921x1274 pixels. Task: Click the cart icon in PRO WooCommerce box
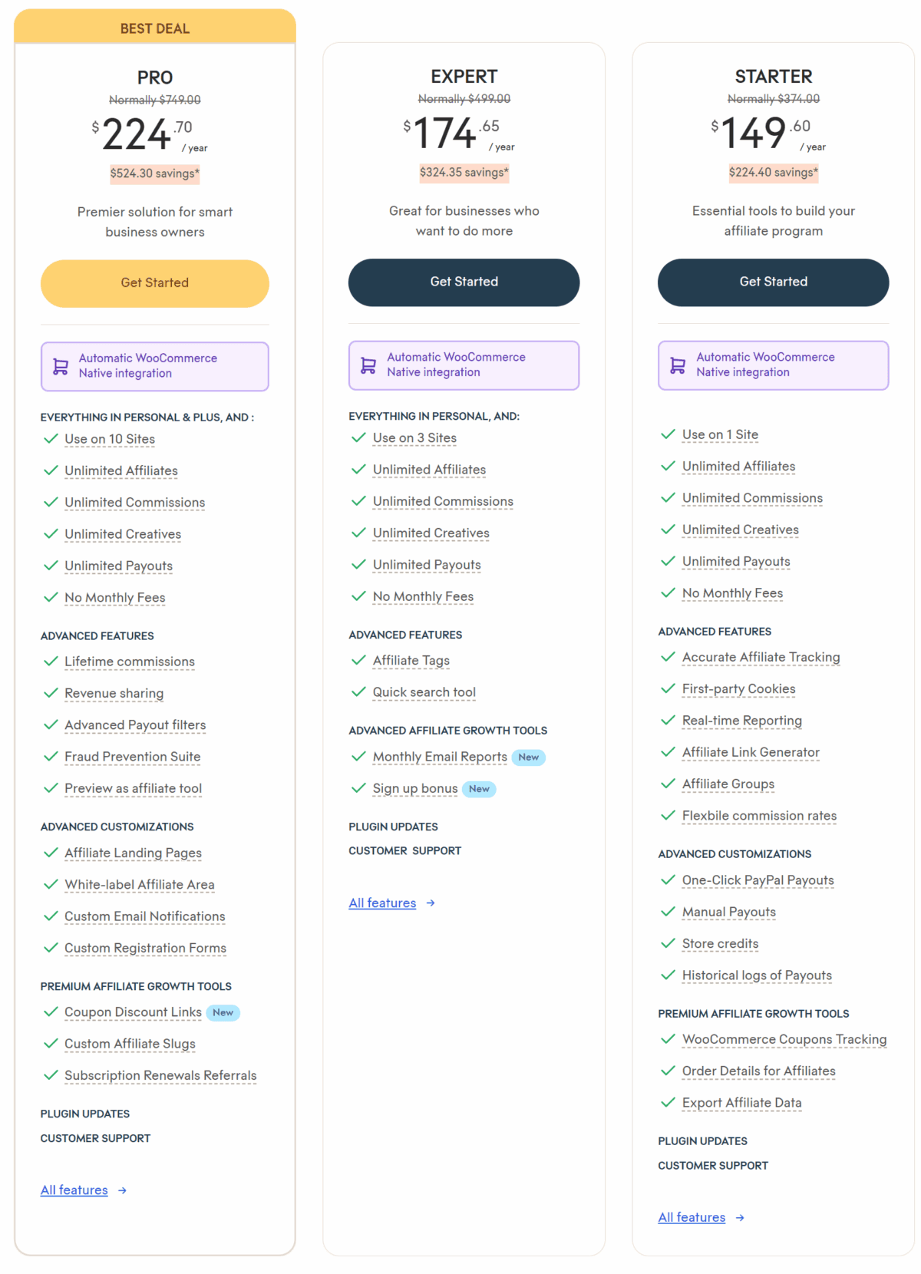pos(61,367)
